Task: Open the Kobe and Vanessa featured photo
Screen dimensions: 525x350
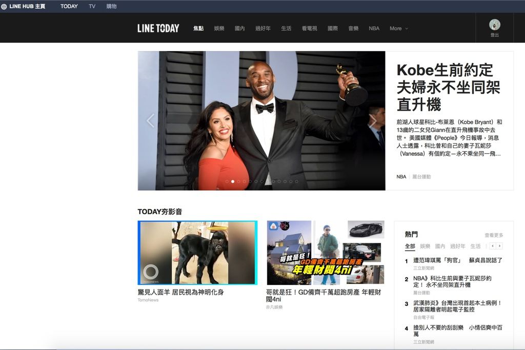Action: tap(261, 121)
